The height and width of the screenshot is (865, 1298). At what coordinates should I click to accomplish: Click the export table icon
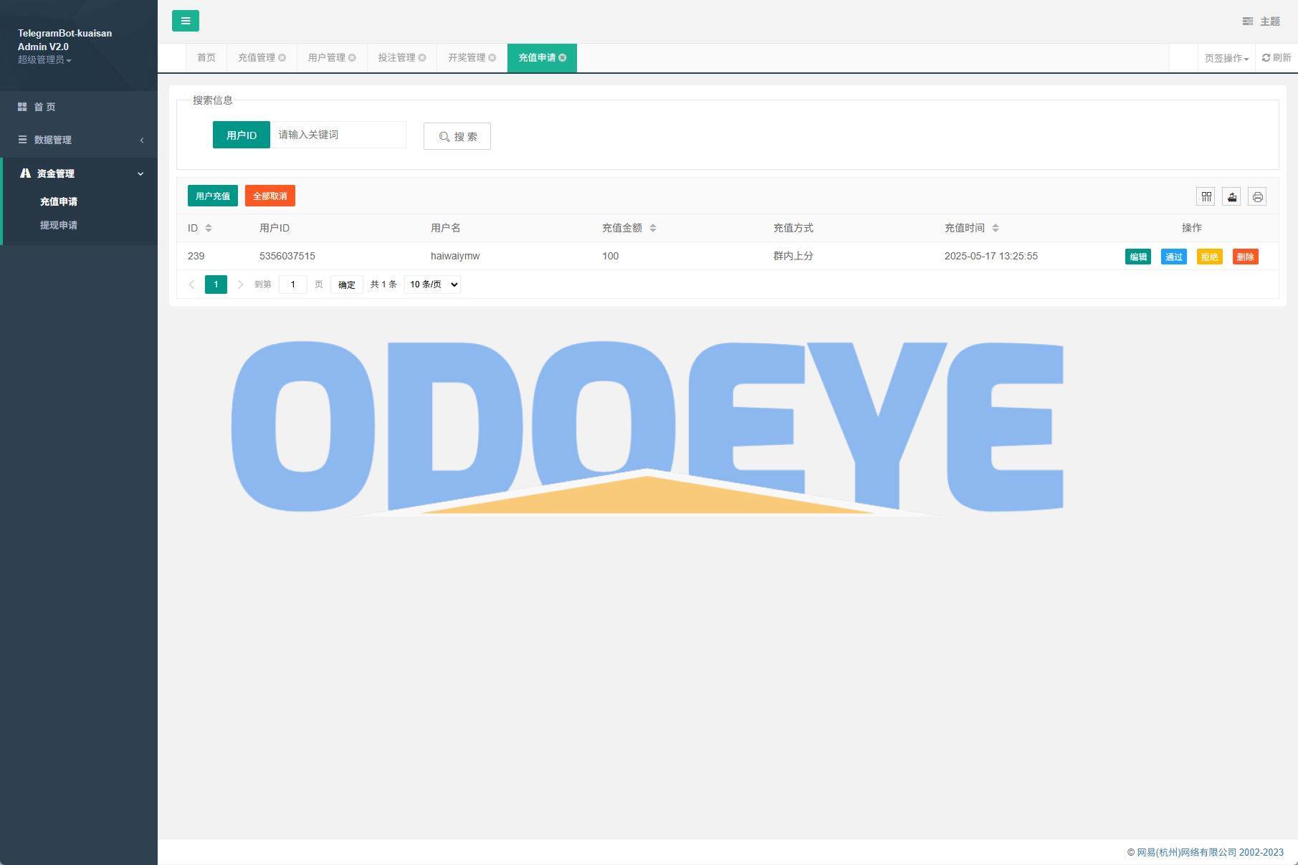[x=1232, y=196]
